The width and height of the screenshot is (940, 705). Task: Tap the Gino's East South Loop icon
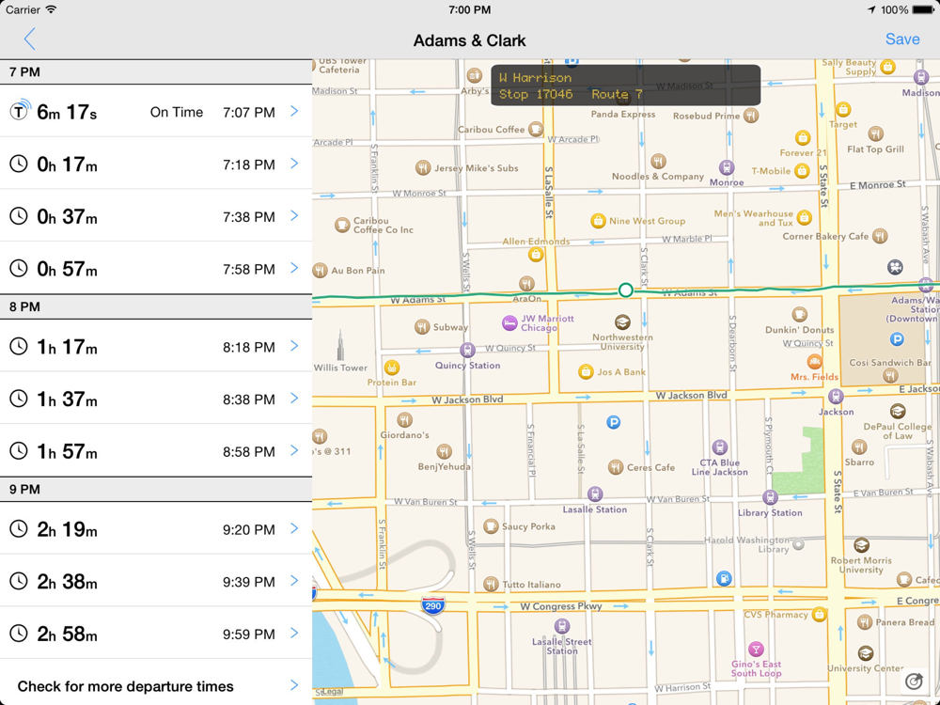coord(756,650)
